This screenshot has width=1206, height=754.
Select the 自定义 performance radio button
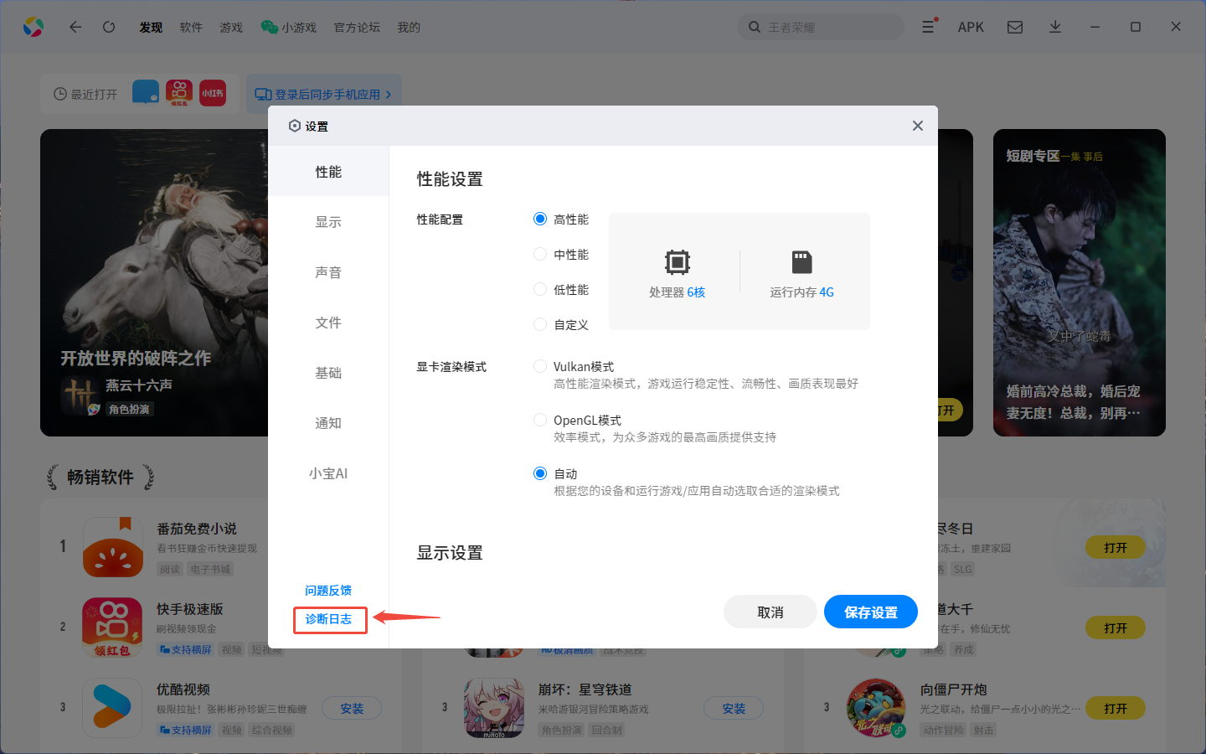pyautogui.click(x=540, y=324)
